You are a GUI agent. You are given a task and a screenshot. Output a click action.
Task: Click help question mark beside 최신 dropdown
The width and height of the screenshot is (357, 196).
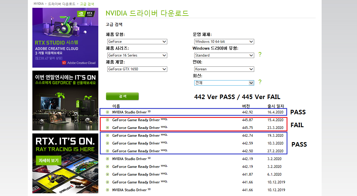(x=260, y=82)
